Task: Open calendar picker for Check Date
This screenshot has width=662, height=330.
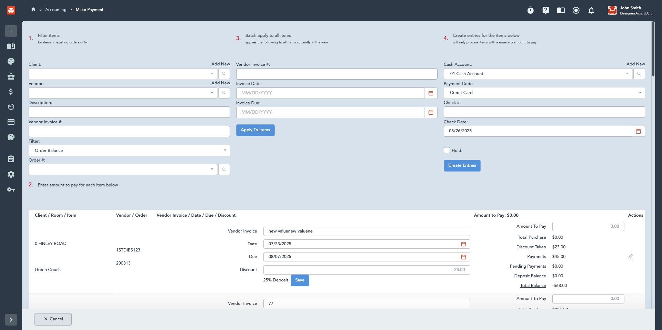Action: 638,131
